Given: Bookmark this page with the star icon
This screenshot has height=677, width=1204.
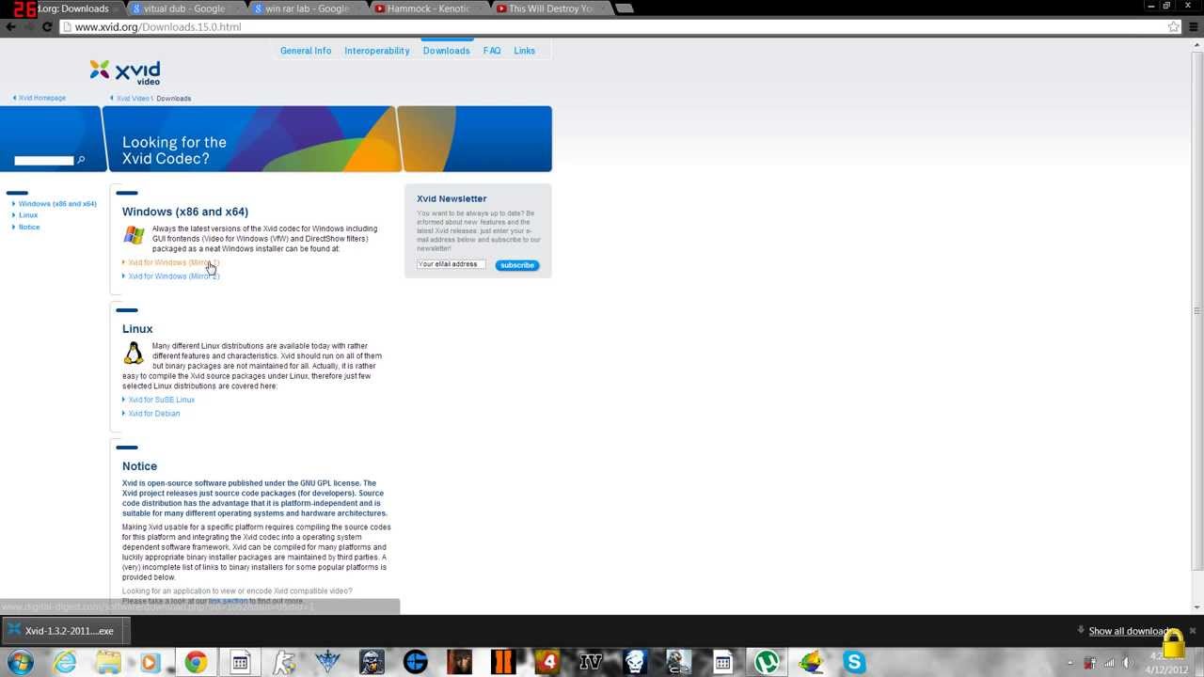Looking at the screenshot, I should coord(1173,27).
